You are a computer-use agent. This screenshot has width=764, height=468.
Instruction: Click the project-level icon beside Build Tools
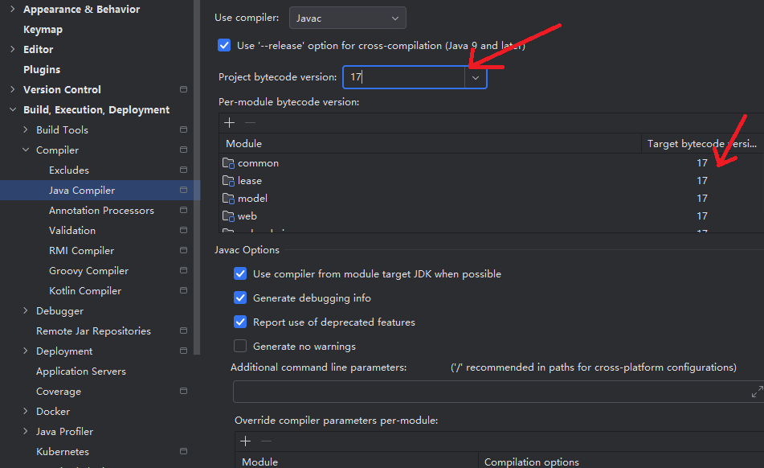click(x=183, y=129)
